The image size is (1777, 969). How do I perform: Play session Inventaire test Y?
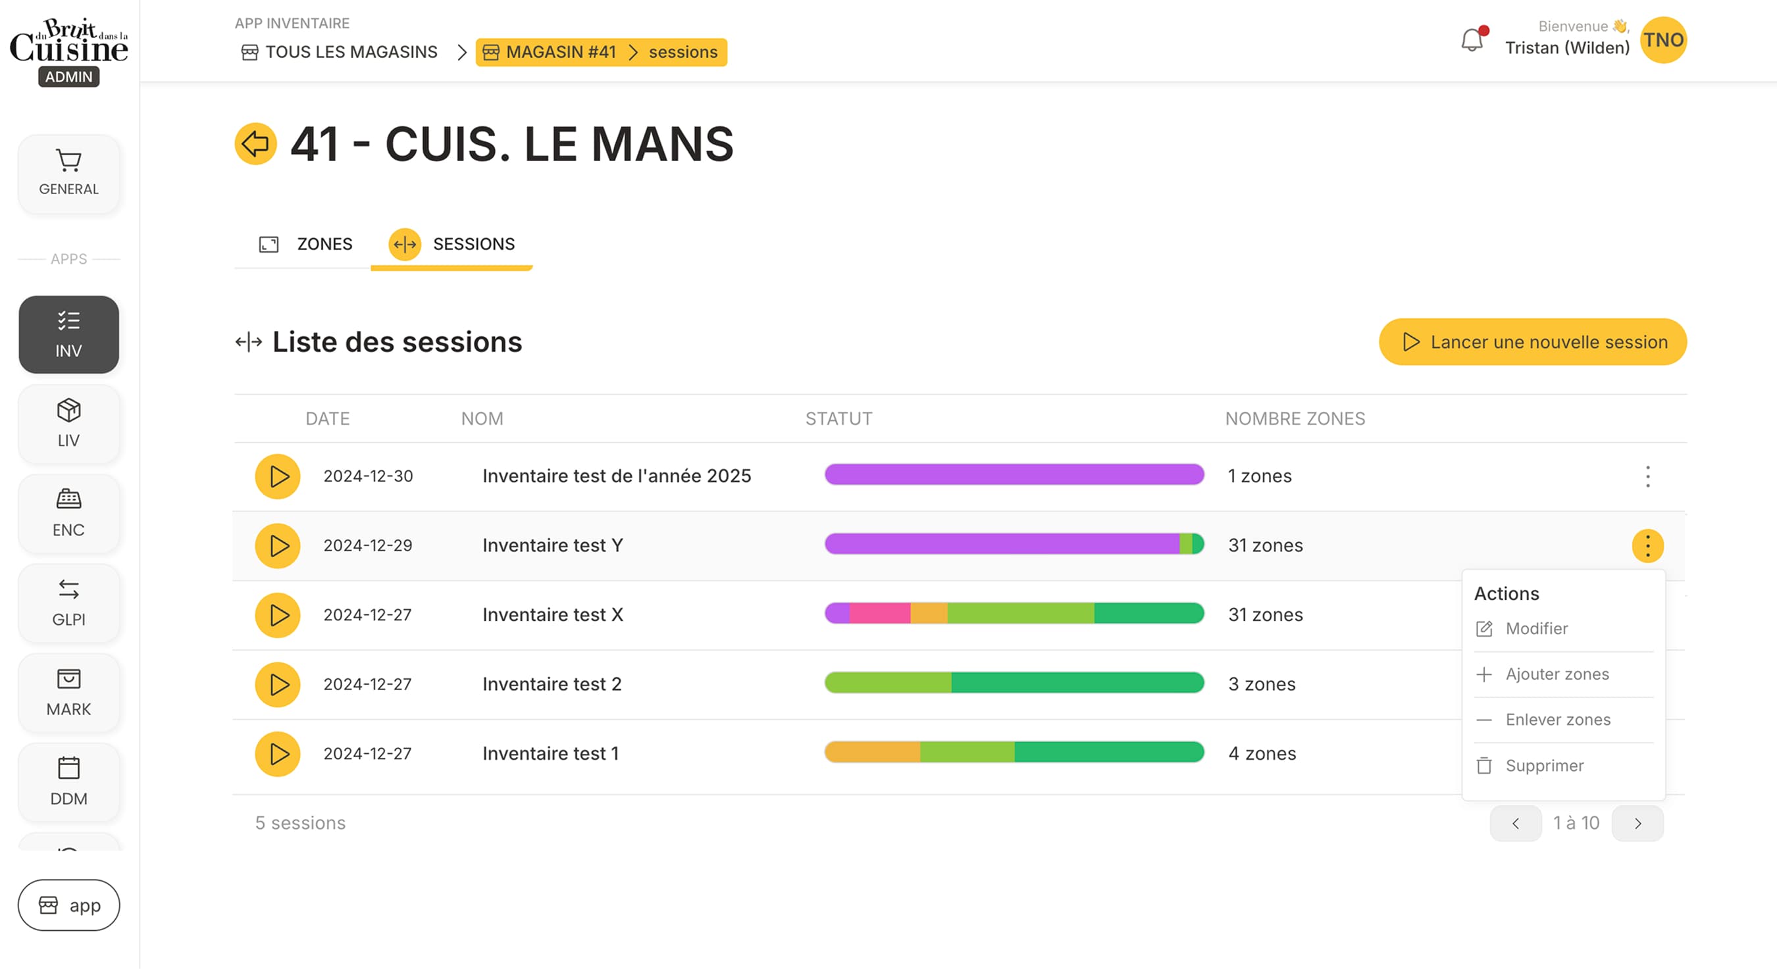click(x=277, y=546)
